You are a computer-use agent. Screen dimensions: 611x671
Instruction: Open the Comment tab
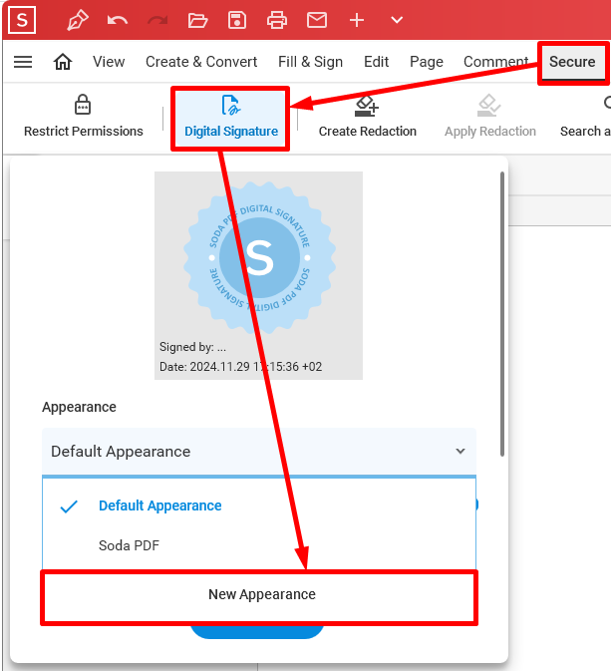click(x=496, y=62)
